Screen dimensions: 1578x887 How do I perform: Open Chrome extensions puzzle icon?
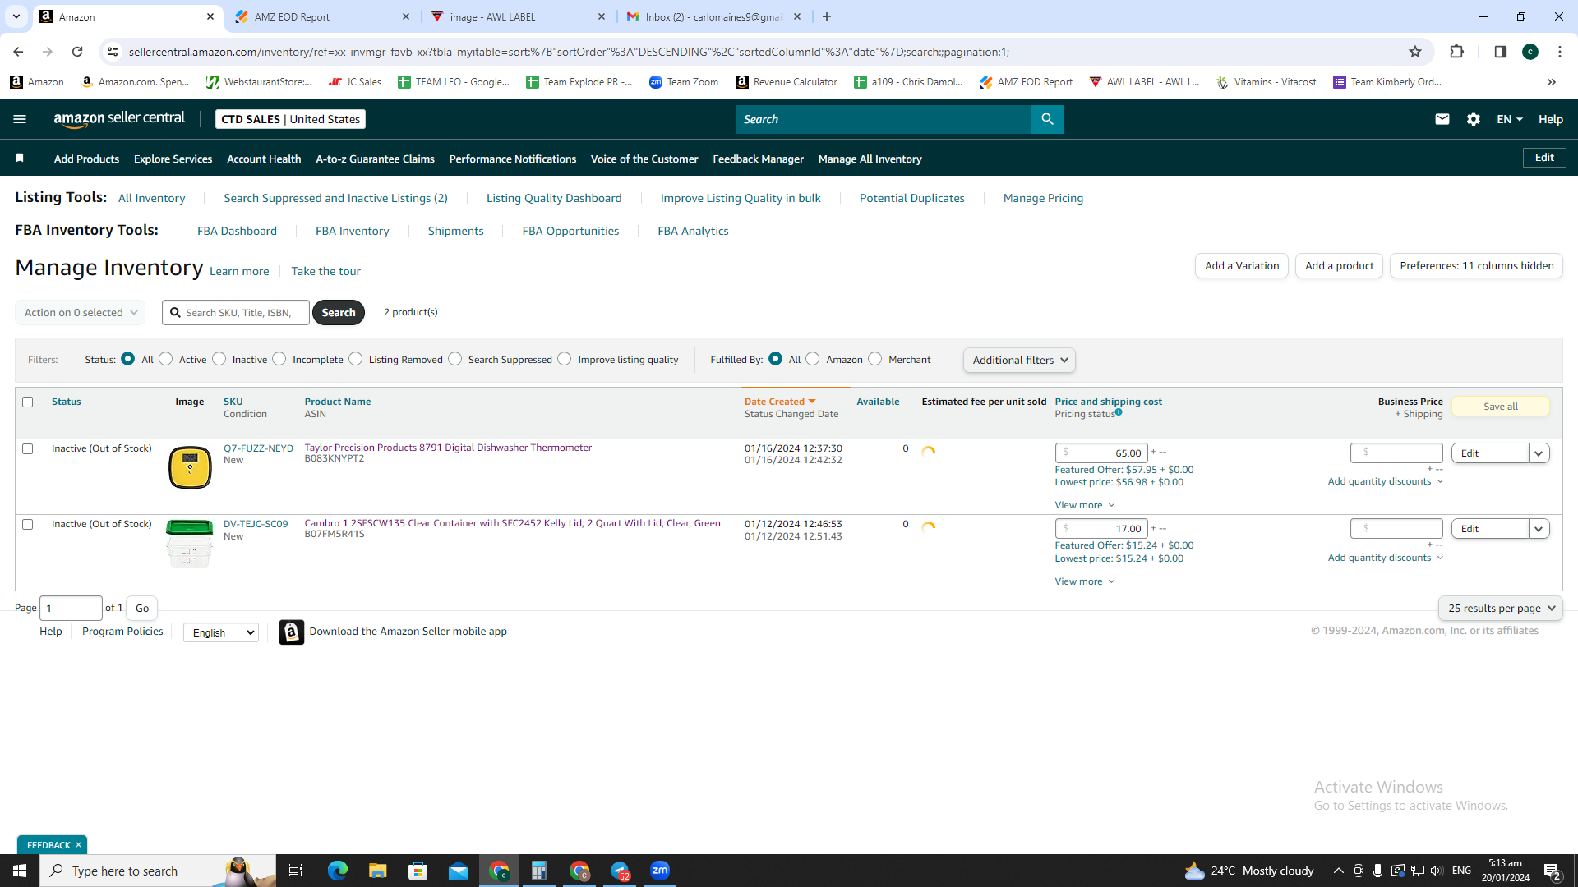[x=1456, y=52]
